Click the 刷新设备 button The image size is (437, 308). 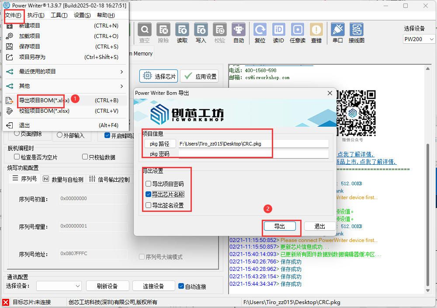point(108,286)
